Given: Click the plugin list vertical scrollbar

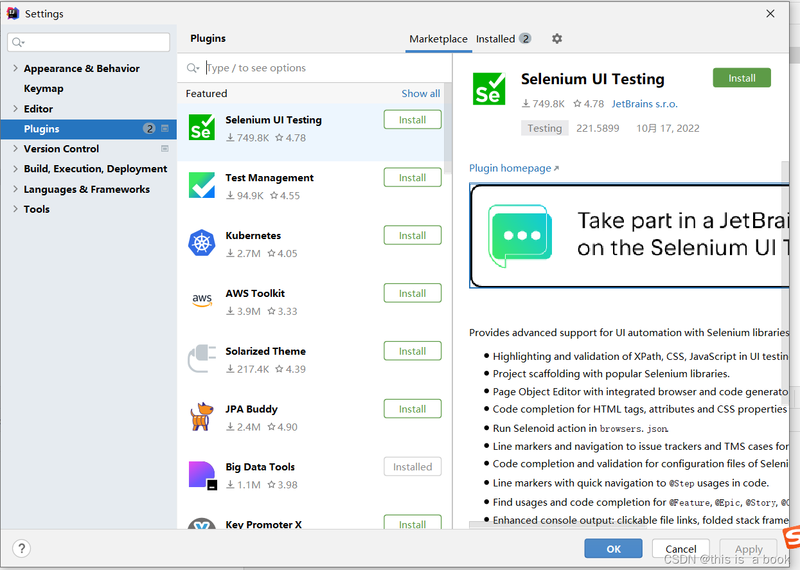Looking at the screenshot, I should (448, 129).
